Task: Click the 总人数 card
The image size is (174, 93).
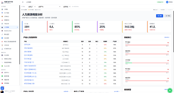Action: click(34, 27)
